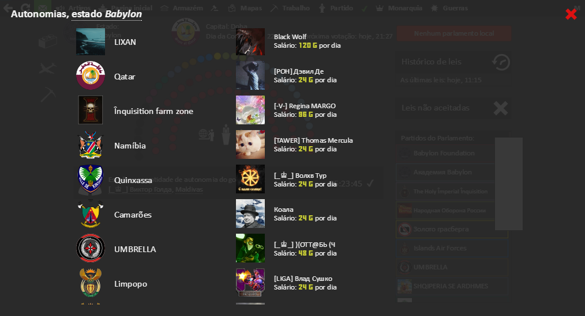
Task: Open the Partido menu item
Action: pos(336,8)
